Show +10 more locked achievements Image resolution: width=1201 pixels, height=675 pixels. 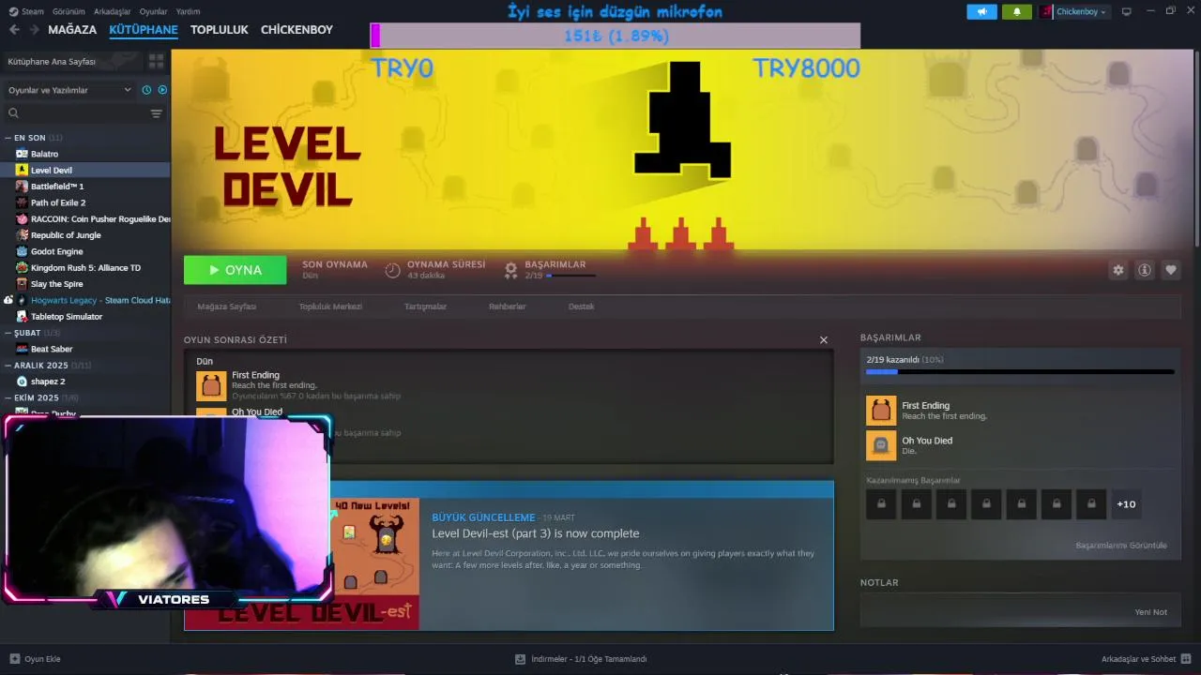(x=1126, y=504)
